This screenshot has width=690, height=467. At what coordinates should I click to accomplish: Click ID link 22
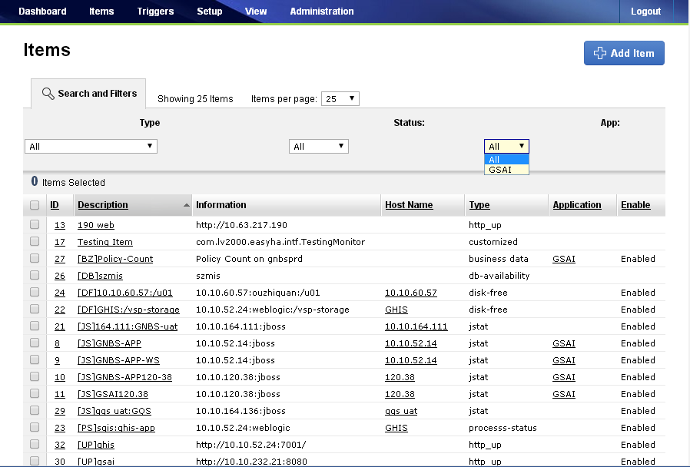tap(60, 310)
